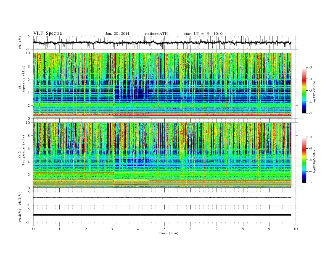The height and width of the screenshot is (257, 333).
Task: Click the ch.2 spectrogram panel
Action: tap(162, 155)
